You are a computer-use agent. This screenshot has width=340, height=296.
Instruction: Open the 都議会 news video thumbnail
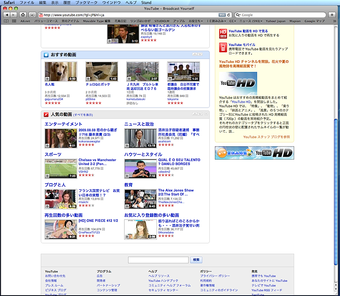pyautogui.click(x=183, y=71)
